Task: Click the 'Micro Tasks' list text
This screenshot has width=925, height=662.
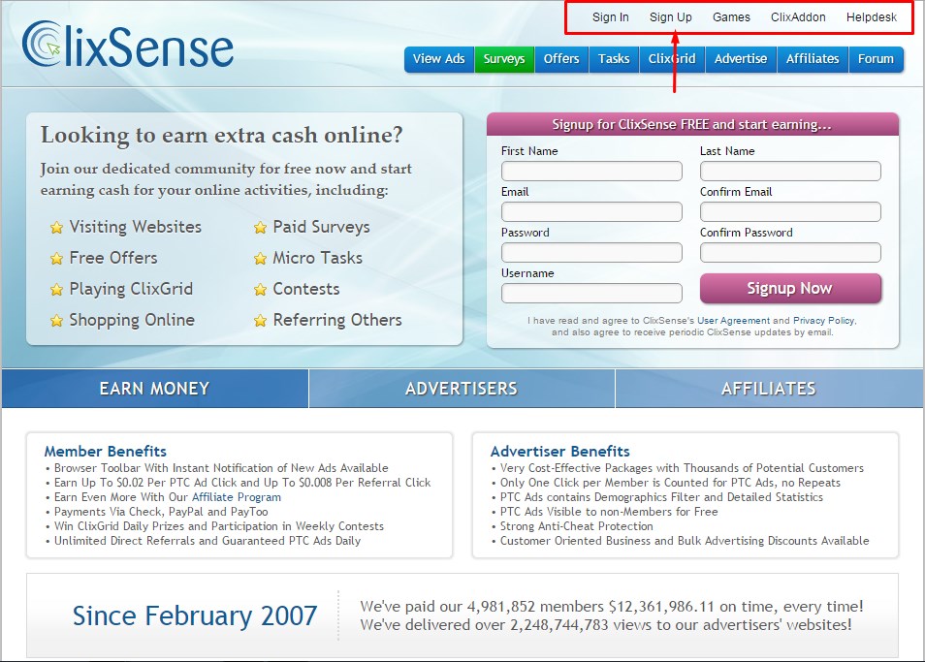Action: 317,258
